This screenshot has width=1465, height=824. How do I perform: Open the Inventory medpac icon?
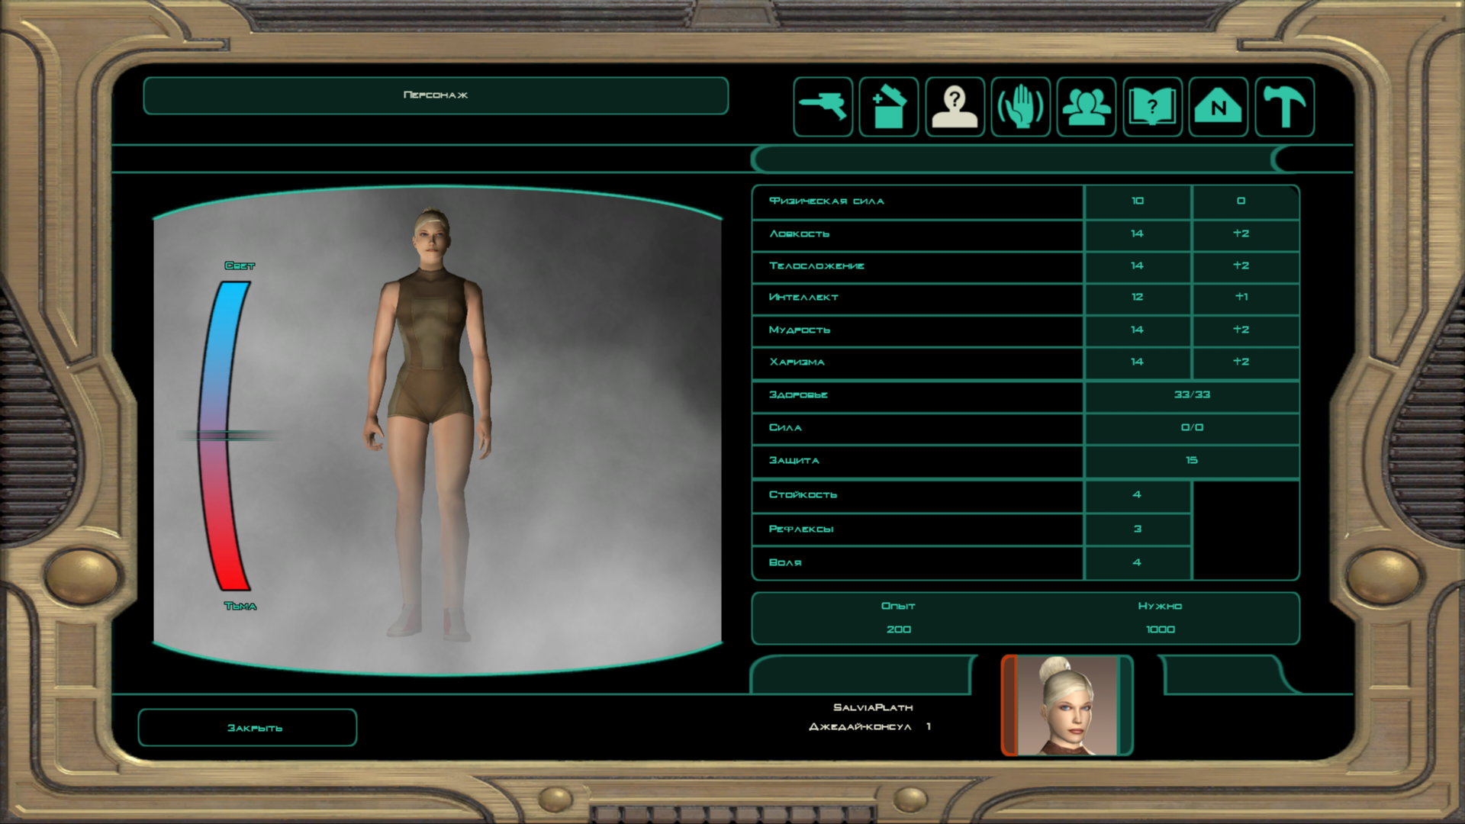point(888,107)
